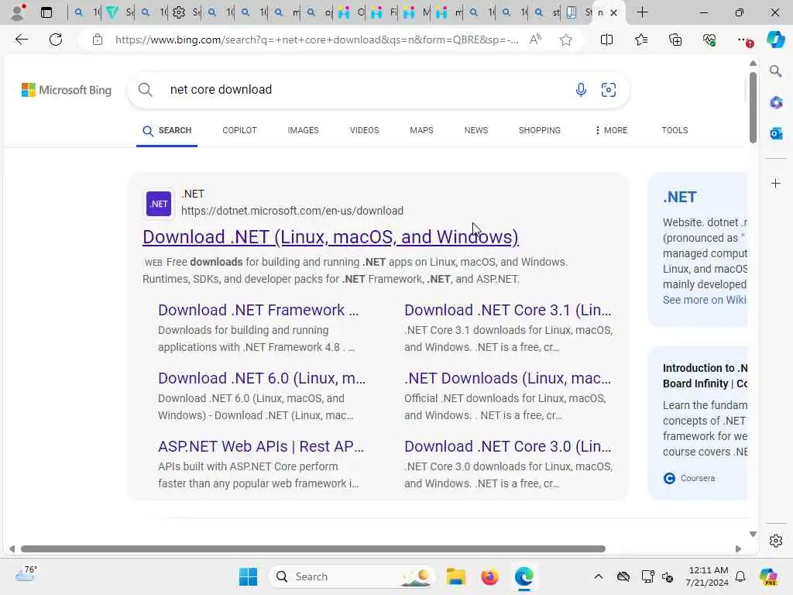Image resolution: width=793 pixels, height=595 pixels.
Task: Open the Windows Start menu
Action: tap(248, 576)
